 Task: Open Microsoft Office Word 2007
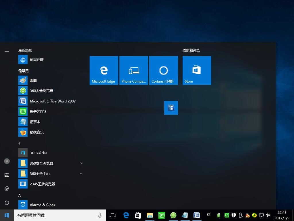tap(53, 101)
